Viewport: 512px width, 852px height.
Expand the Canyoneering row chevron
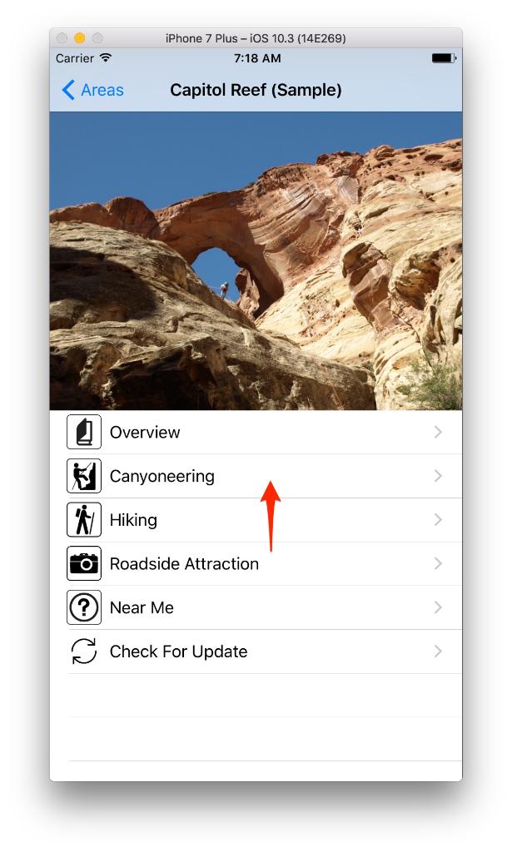pyautogui.click(x=438, y=476)
